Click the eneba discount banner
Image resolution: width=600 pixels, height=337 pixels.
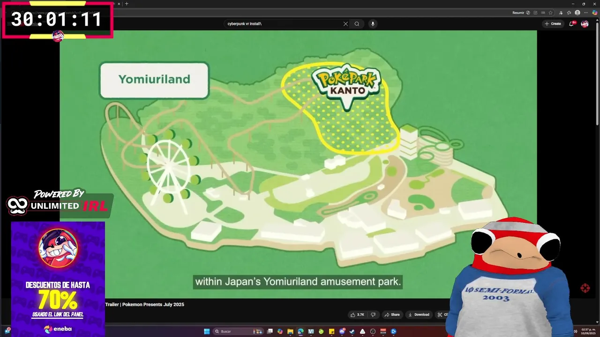click(x=58, y=279)
